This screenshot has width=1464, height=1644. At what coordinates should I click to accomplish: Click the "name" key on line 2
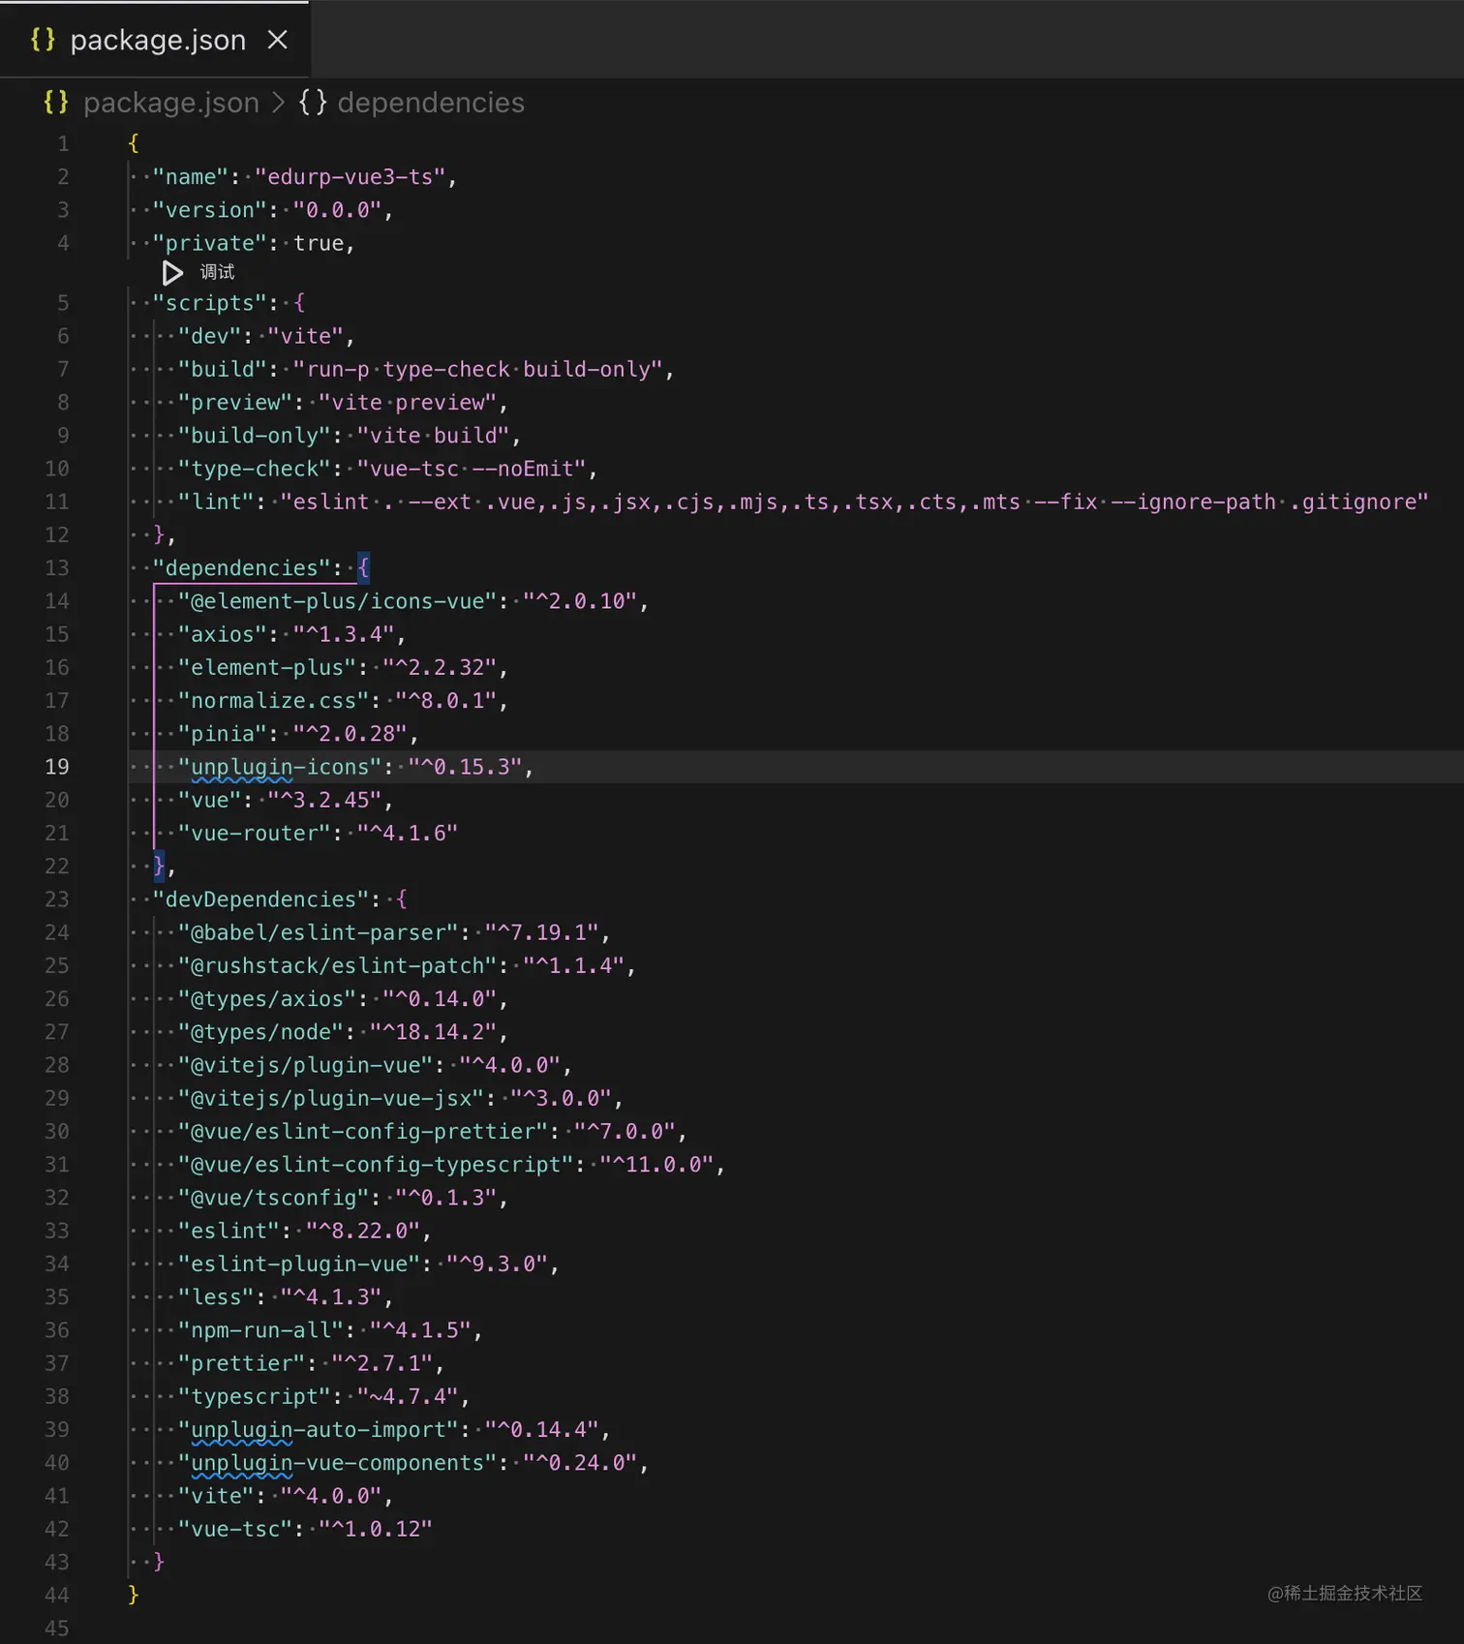[191, 177]
